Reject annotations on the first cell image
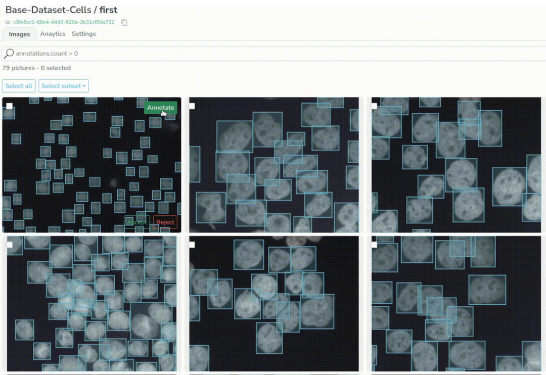 pyautogui.click(x=165, y=222)
